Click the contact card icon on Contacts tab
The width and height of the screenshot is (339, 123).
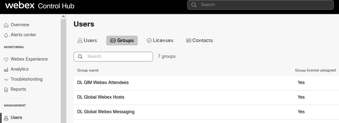coord(189,41)
